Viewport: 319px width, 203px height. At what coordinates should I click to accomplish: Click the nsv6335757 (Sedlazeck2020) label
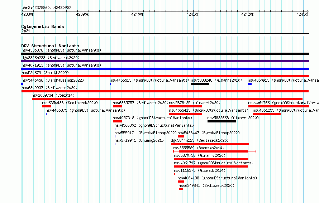coord(141,103)
